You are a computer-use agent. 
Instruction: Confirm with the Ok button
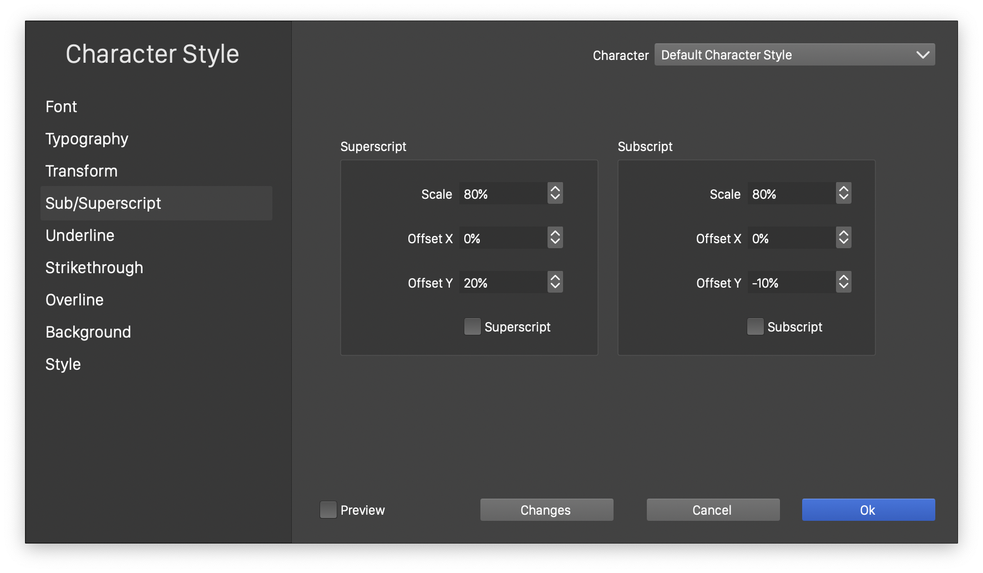[x=868, y=510]
